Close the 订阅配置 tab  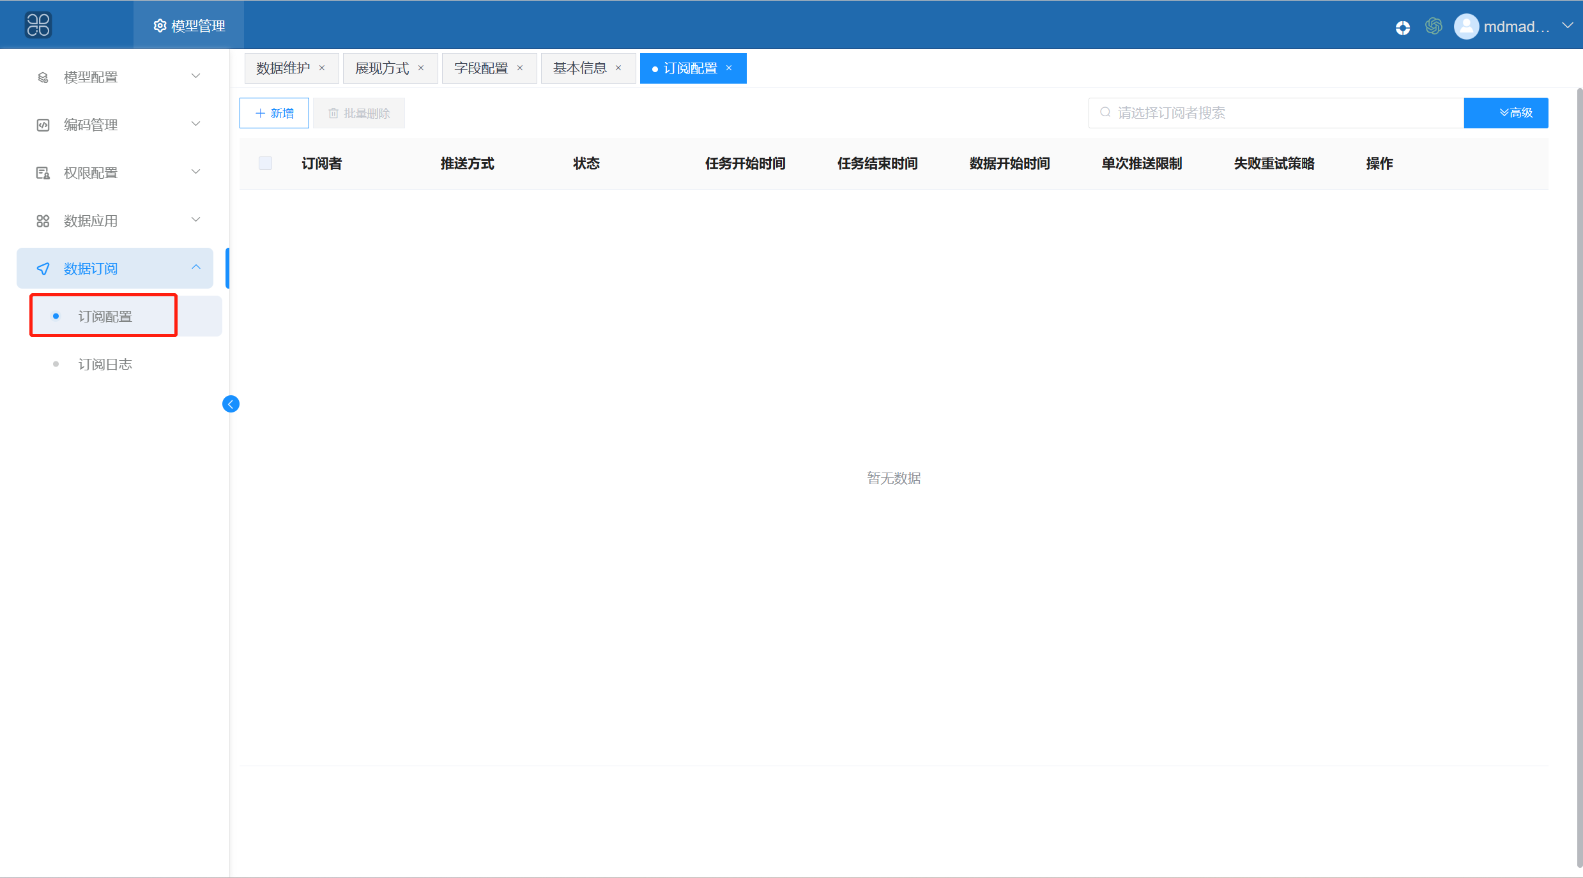729,68
